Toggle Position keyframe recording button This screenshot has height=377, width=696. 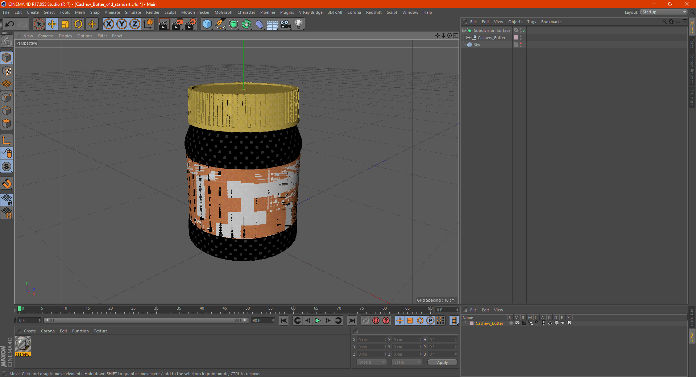399,320
